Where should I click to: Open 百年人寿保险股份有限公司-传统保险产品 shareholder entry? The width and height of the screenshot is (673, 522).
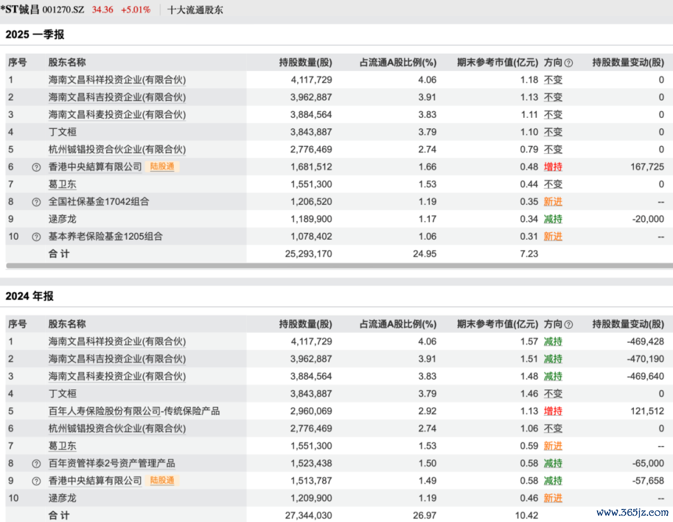(x=134, y=411)
